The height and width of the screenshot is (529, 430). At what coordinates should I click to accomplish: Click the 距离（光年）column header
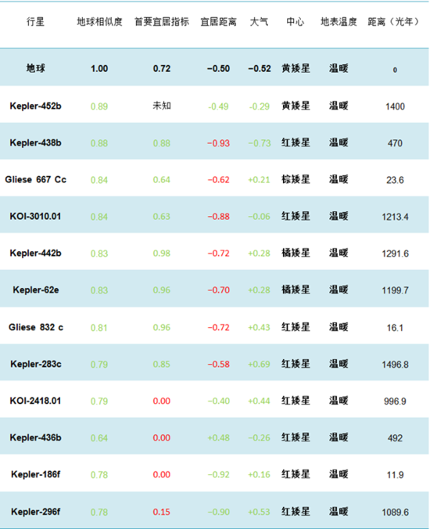point(393,22)
